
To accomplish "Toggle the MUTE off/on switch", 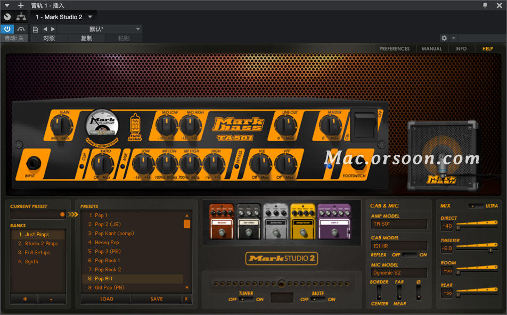I will (318, 300).
